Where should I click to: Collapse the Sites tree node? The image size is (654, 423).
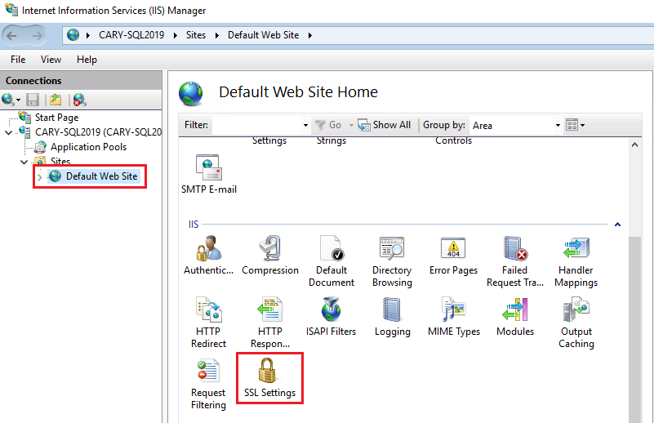(24, 162)
